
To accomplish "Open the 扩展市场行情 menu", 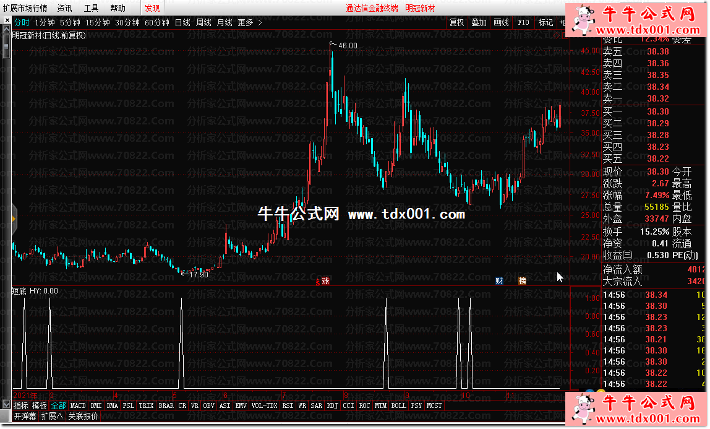I will point(25,8).
